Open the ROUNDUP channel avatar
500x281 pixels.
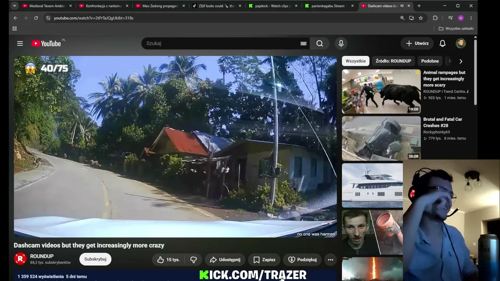click(20, 259)
